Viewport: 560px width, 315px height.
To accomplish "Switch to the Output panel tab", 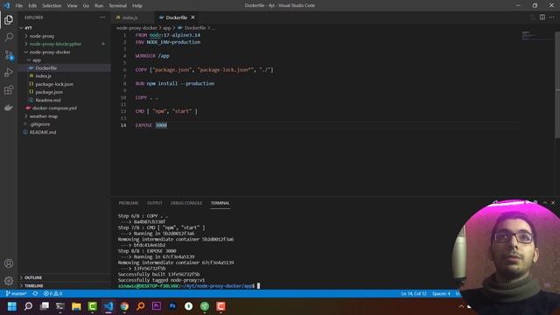I will pyautogui.click(x=155, y=203).
